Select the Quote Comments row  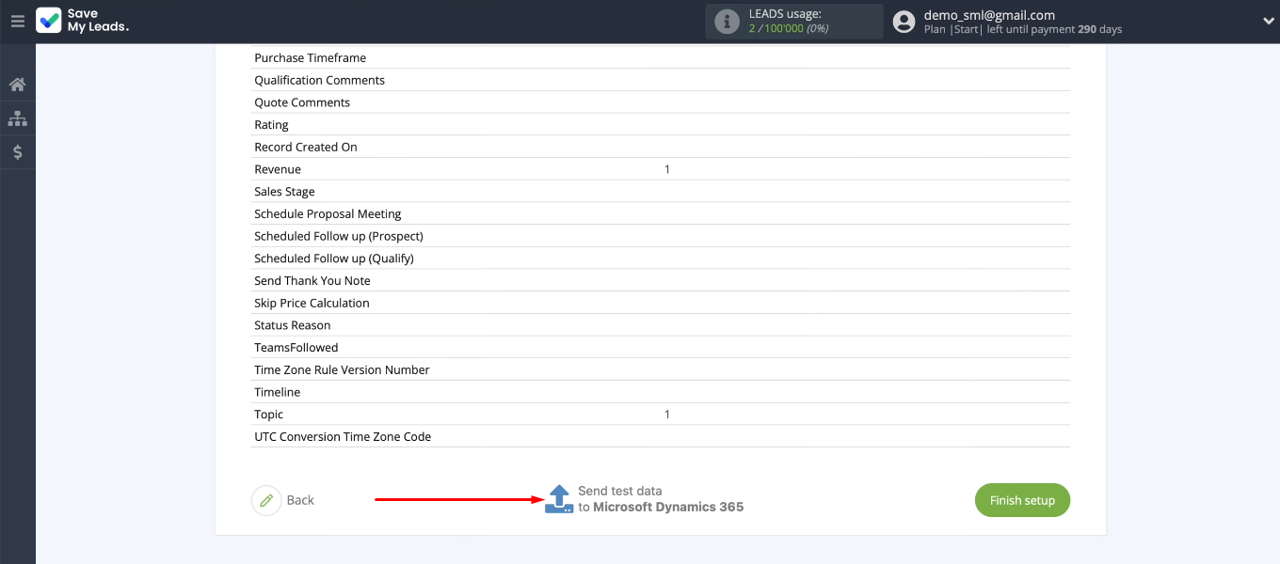tap(660, 102)
